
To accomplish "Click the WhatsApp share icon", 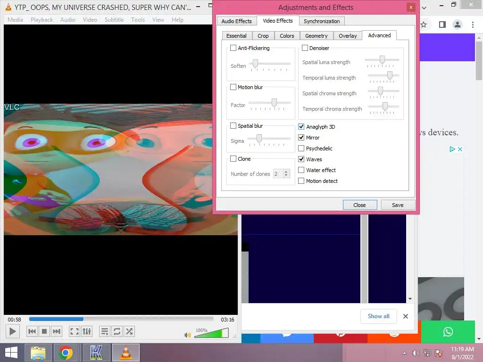I will point(448,331).
